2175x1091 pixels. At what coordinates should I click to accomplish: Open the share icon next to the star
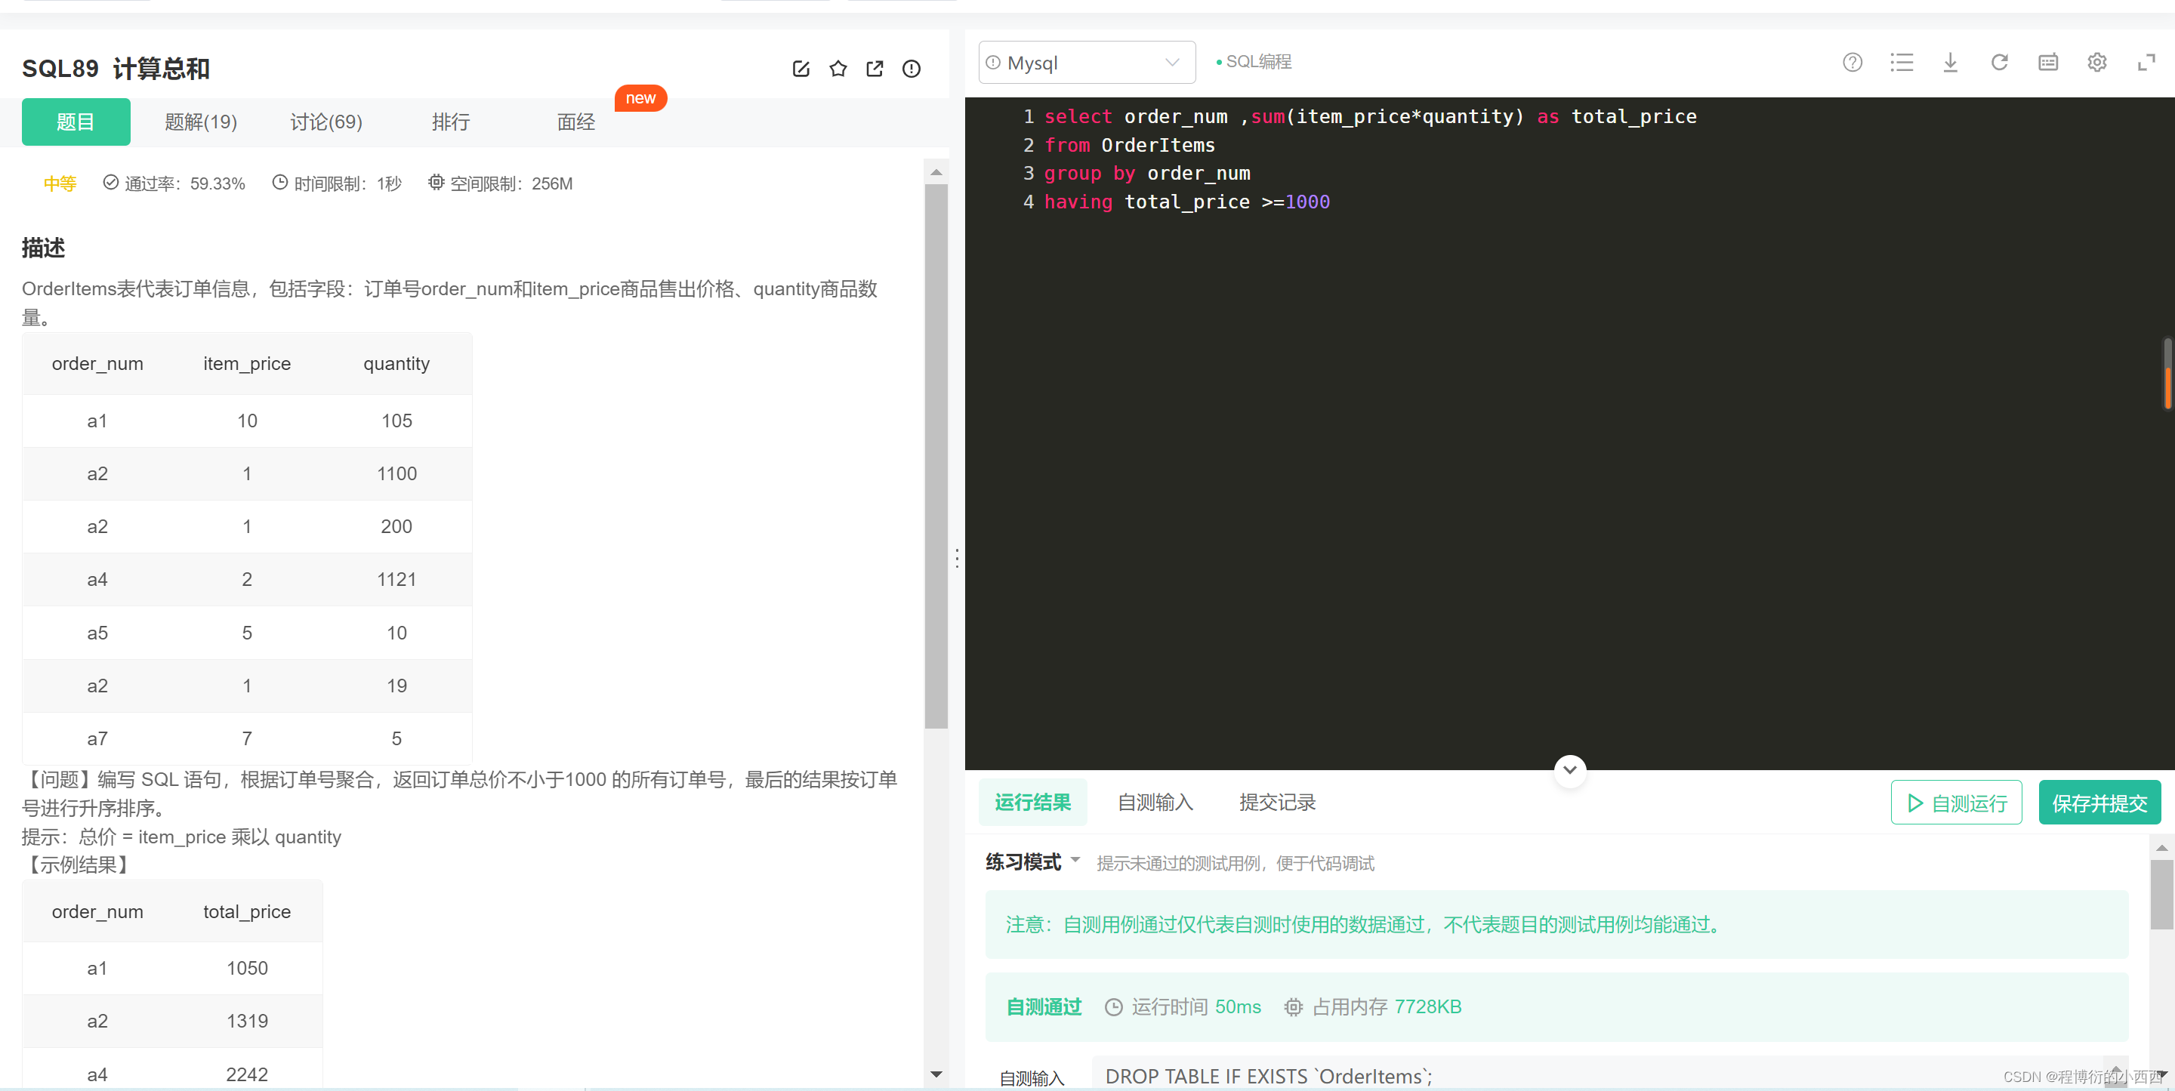coord(875,69)
